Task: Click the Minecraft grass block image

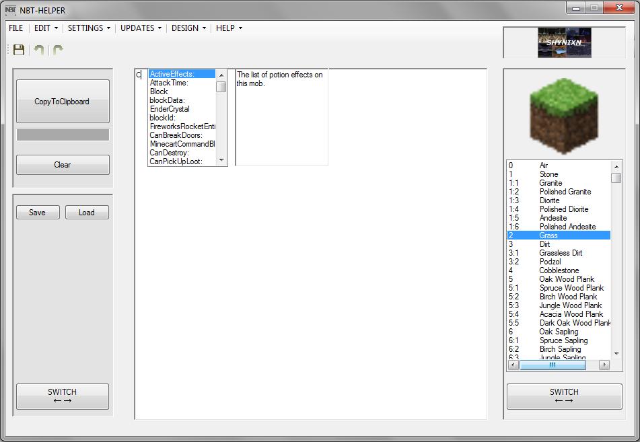Action: [564, 113]
